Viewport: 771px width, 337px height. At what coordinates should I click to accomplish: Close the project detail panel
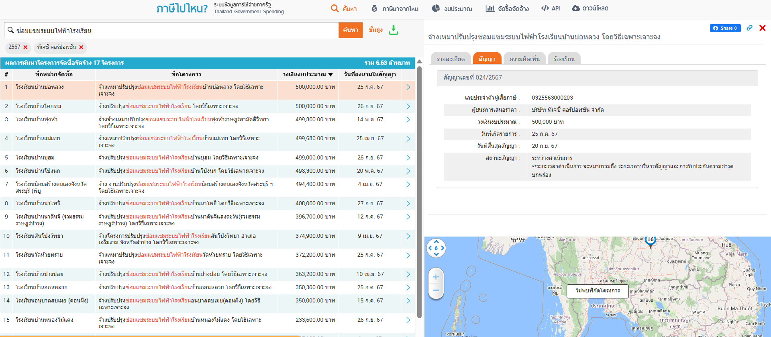click(762, 28)
